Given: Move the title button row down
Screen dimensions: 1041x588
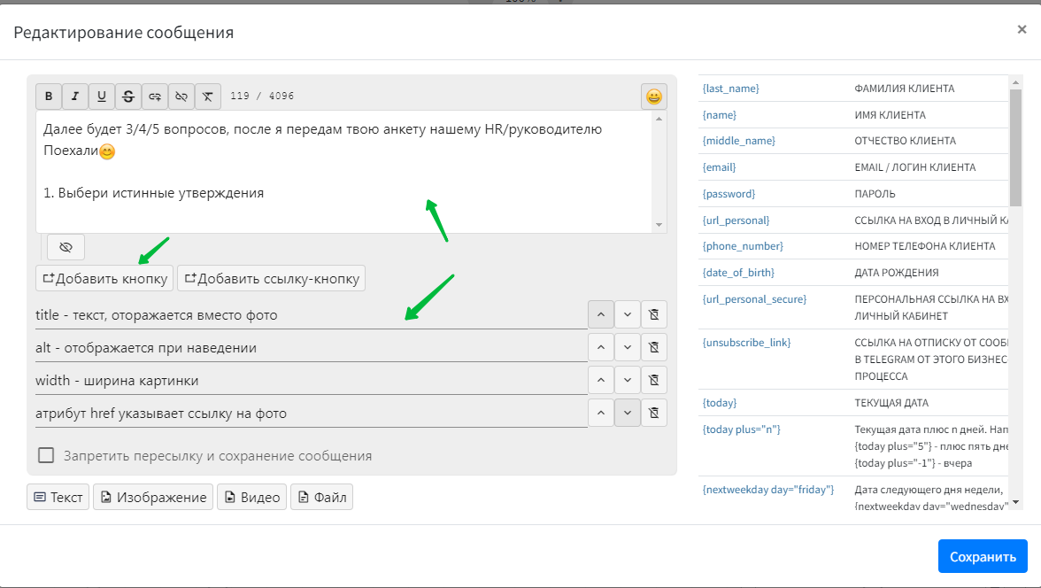Looking at the screenshot, I should pos(628,315).
